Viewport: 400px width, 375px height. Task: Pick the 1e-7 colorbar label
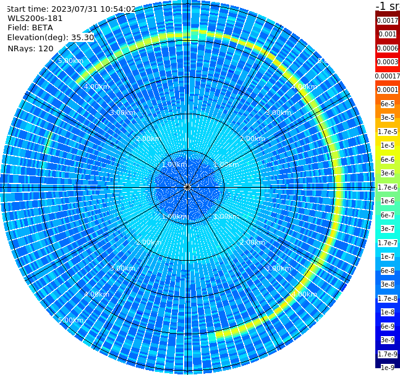pyautogui.click(x=388, y=256)
